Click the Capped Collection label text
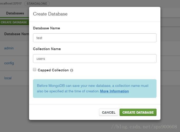This screenshot has width=180, height=132. [53, 70]
